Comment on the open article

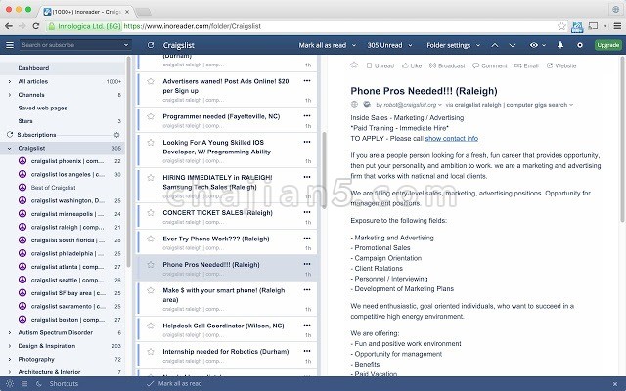point(489,65)
